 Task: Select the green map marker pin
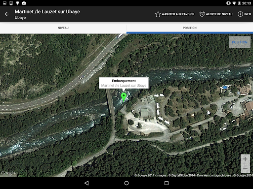pos(124,97)
